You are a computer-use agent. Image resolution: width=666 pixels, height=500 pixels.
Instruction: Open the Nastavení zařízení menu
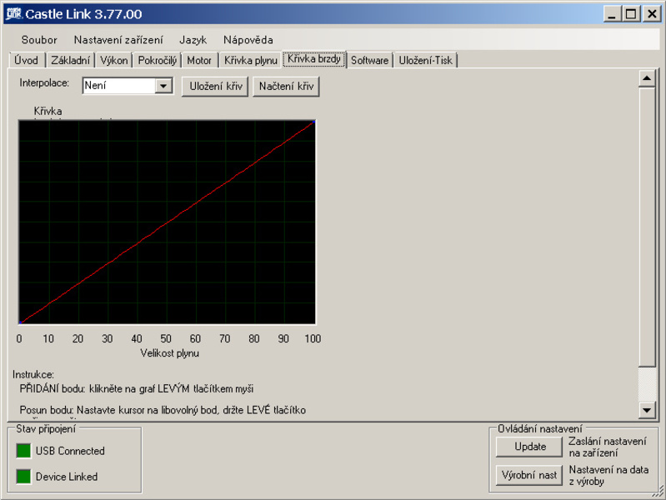(x=118, y=40)
